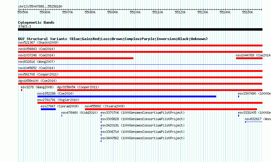Viewport: 271px width, 162px height.
Task: Select the Cytogenetic Bands track title
Action: [x=36, y=22]
